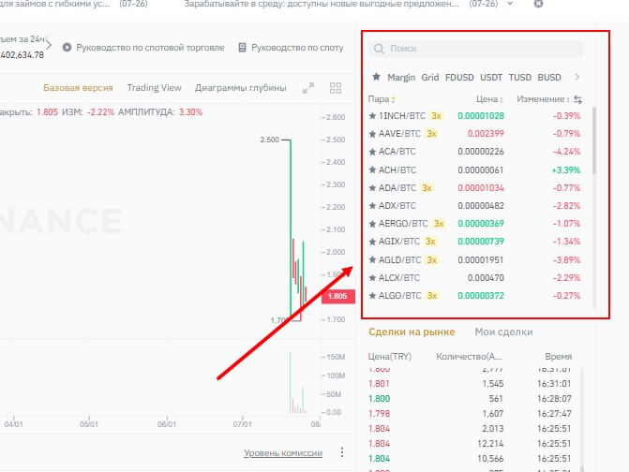Star the ALGO/BTC pair

pyautogui.click(x=373, y=296)
